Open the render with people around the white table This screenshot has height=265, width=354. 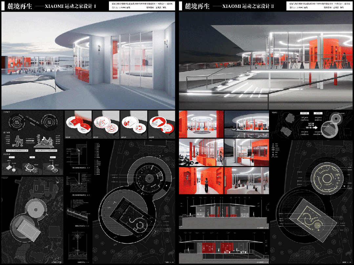(247, 181)
